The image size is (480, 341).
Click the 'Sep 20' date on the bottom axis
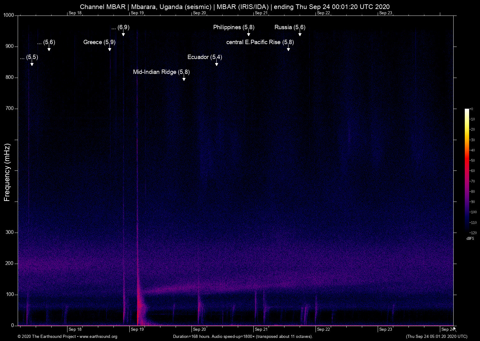(199, 330)
